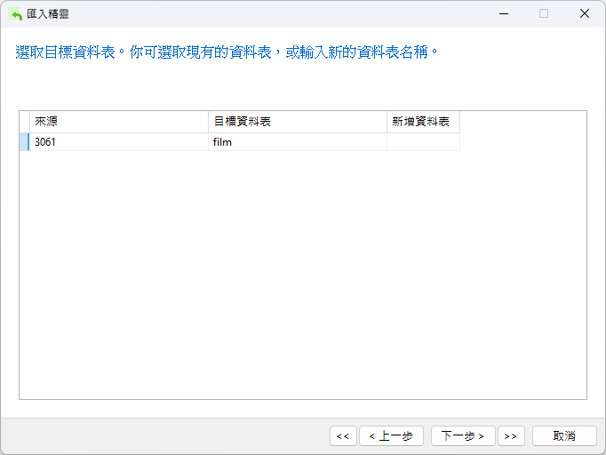Minimize the 匯入精靈 window
The image size is (606, 455).
coord(503,14)
